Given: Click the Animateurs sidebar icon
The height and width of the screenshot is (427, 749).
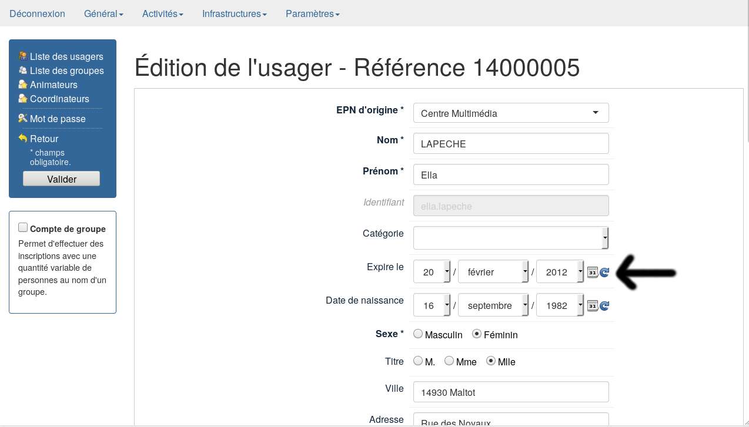Looking at the screenshot, I should [23, 85].
